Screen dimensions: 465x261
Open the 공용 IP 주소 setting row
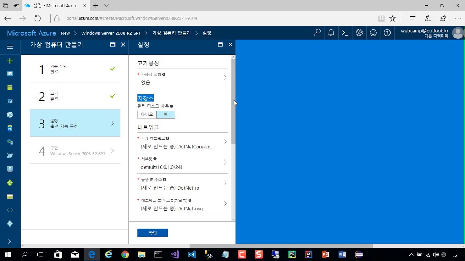pos(182,184)
